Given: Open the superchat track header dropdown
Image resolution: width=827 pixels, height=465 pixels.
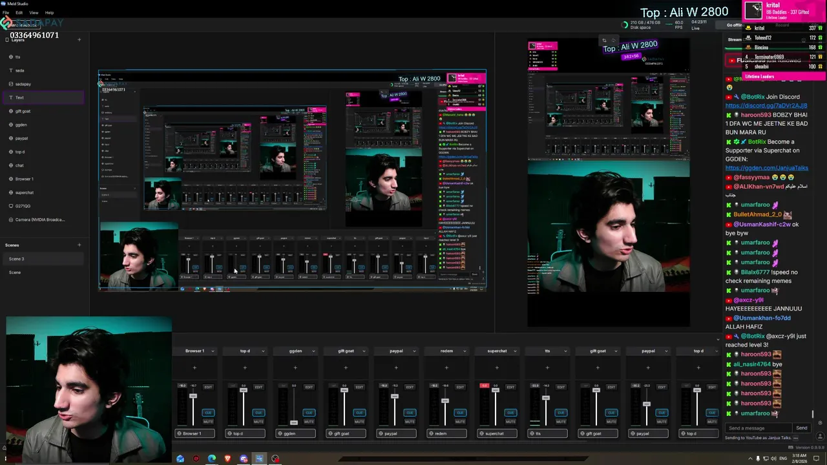Looking at the screenshot, I should (515, 351).
